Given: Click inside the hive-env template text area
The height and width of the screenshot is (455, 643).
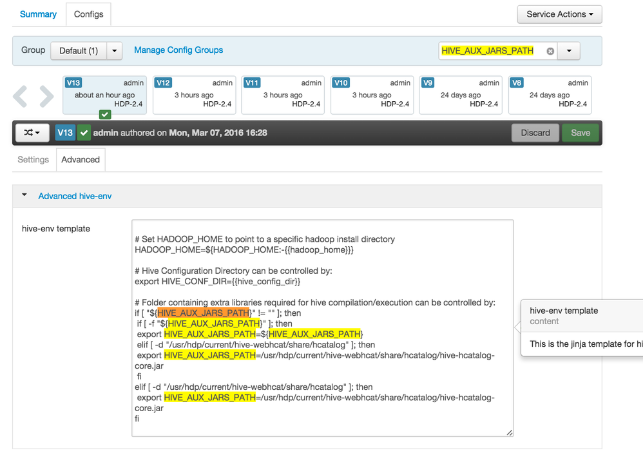Looking at the screenshot, I should click(322, 271).
